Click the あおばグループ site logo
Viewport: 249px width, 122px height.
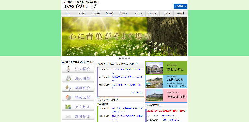[80, 6]
